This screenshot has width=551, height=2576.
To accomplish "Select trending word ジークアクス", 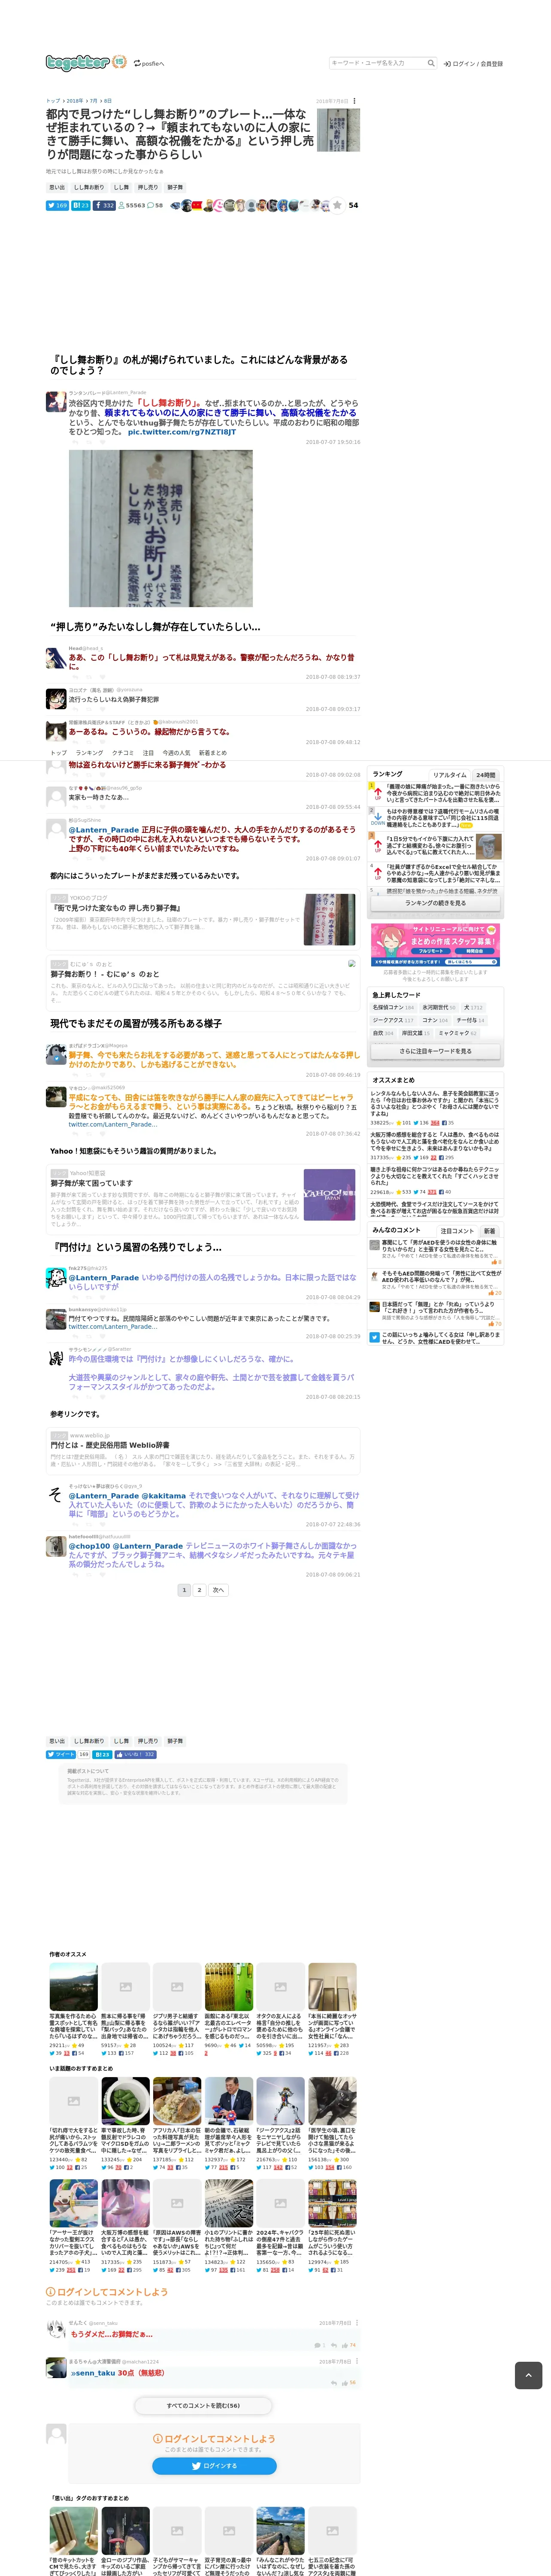I will click(x=393, y=1020).
